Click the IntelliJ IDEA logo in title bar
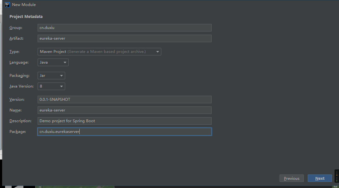 coord(7,5)
